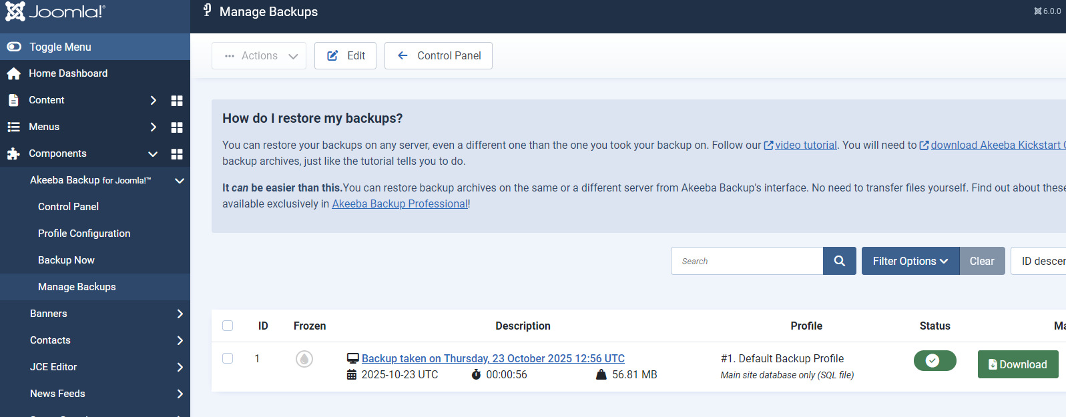Click stopwatch icon next to 00:00:56

click(476, 374)
